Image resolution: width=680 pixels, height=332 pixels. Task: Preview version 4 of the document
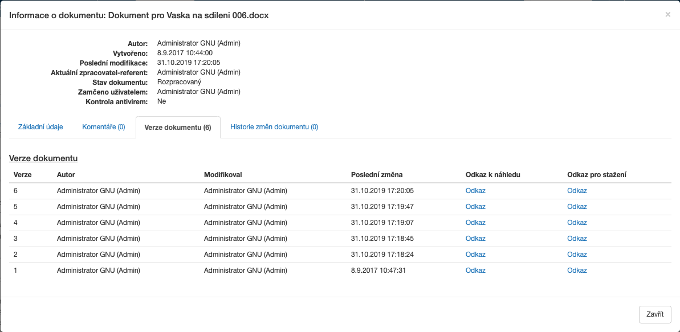475,223
